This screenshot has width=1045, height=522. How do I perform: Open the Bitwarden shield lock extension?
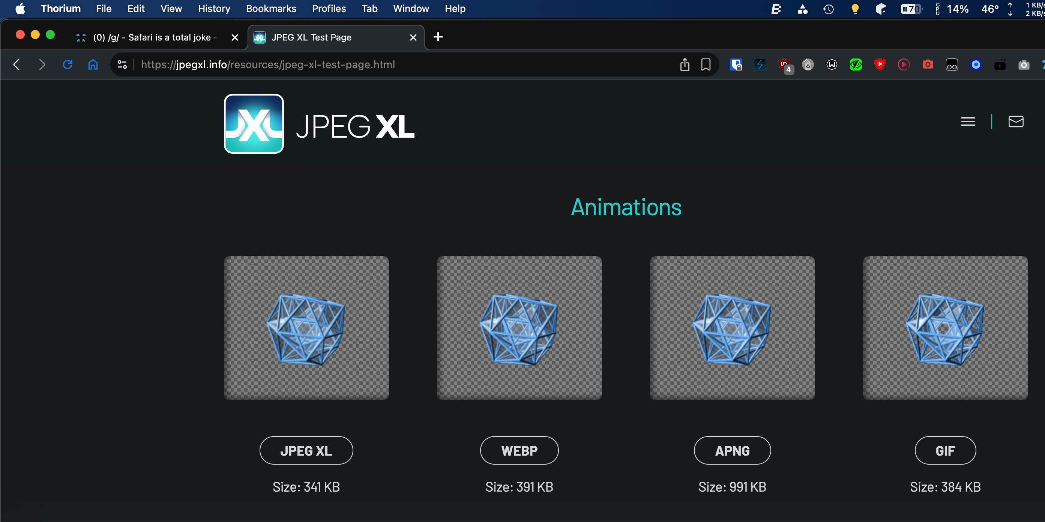pyautogui.click(x=736, y=64)
